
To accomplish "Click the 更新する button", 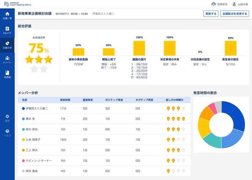I will (x=211, y=14).
